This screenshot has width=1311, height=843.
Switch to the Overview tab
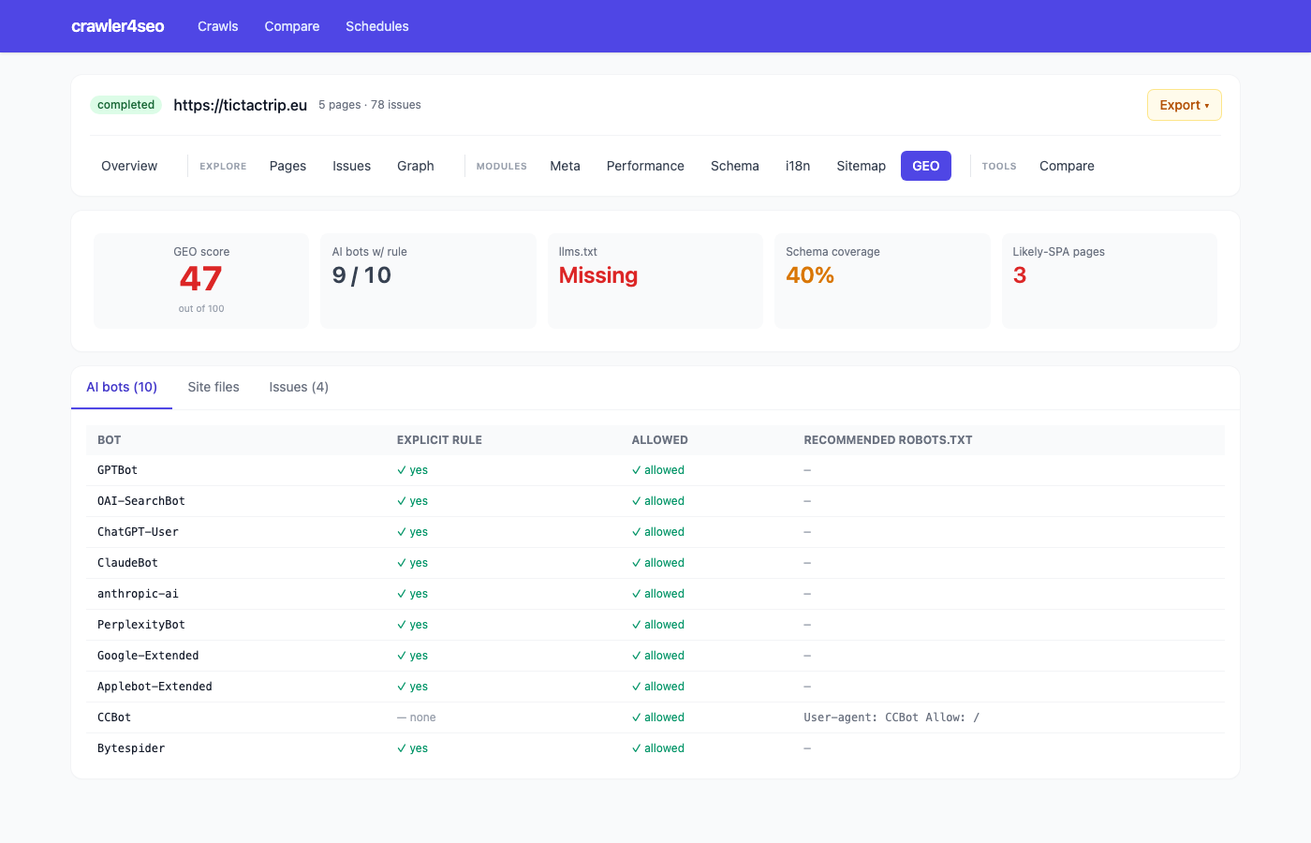click(x=129, y=166)
